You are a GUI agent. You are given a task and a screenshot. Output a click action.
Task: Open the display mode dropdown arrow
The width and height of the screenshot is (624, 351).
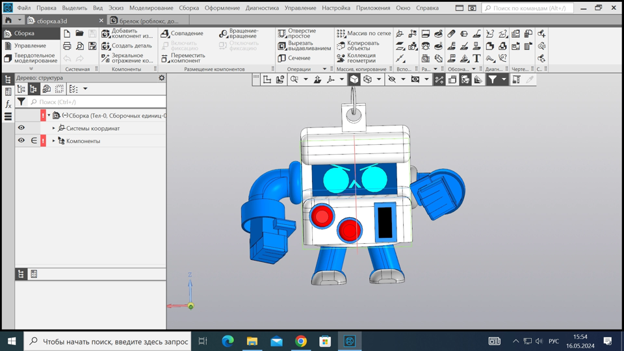point(379,79)
